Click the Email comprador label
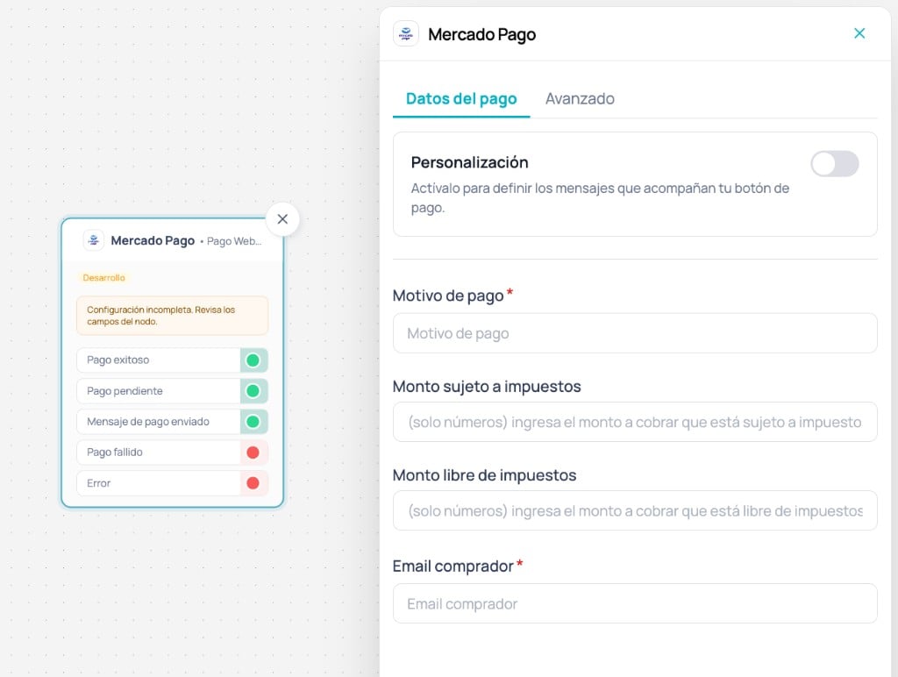This screenshot has width=898, height=677. (453, 566)
